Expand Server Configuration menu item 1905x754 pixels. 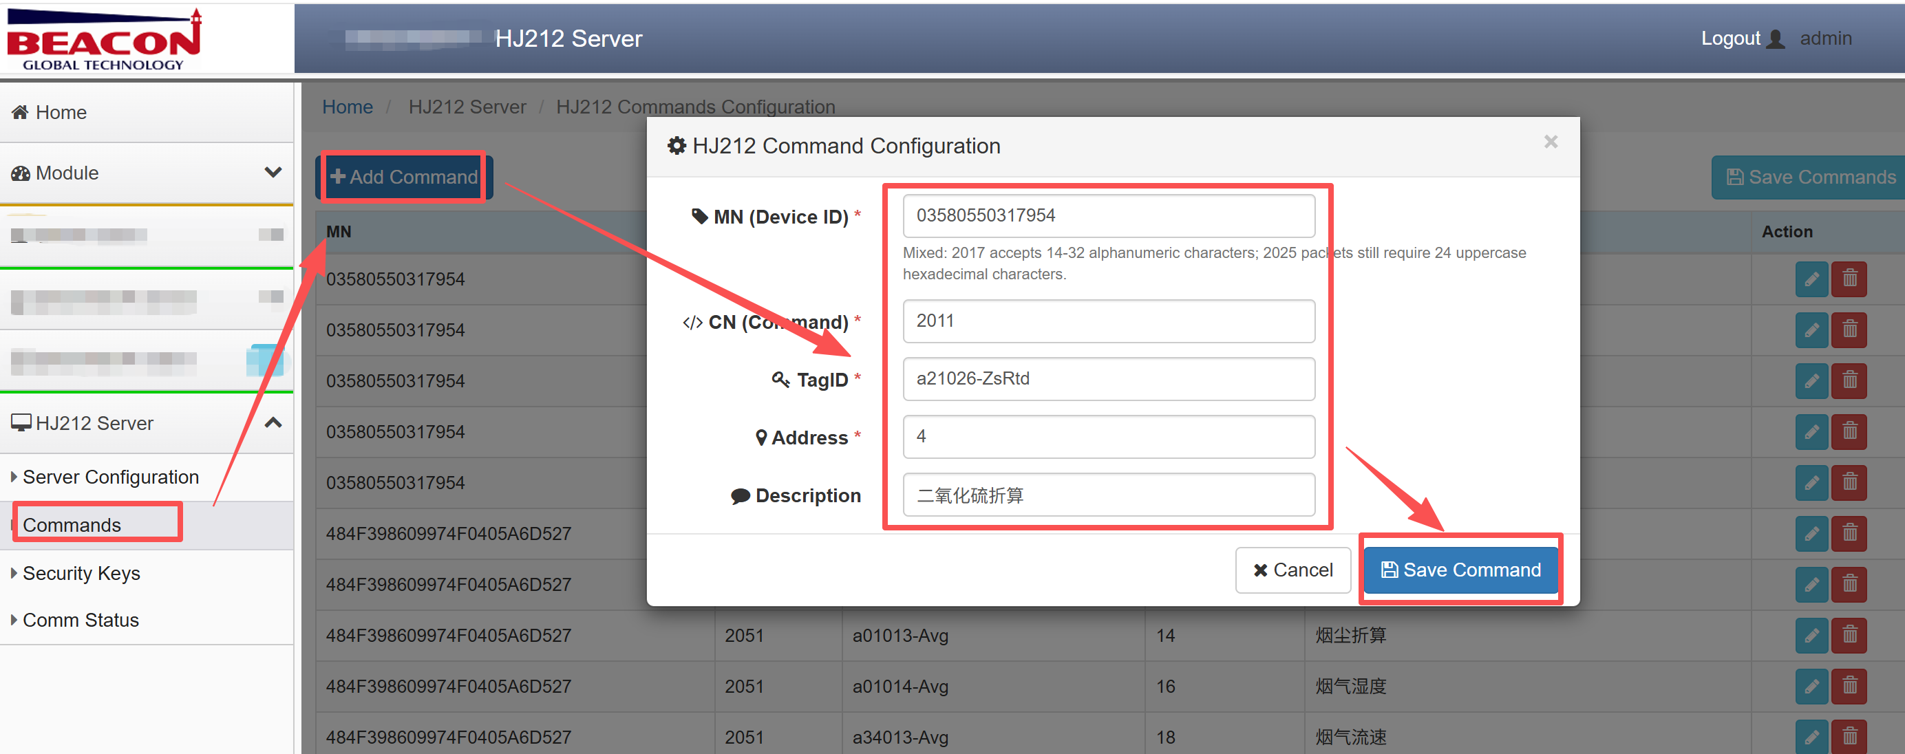coord(110,477)
